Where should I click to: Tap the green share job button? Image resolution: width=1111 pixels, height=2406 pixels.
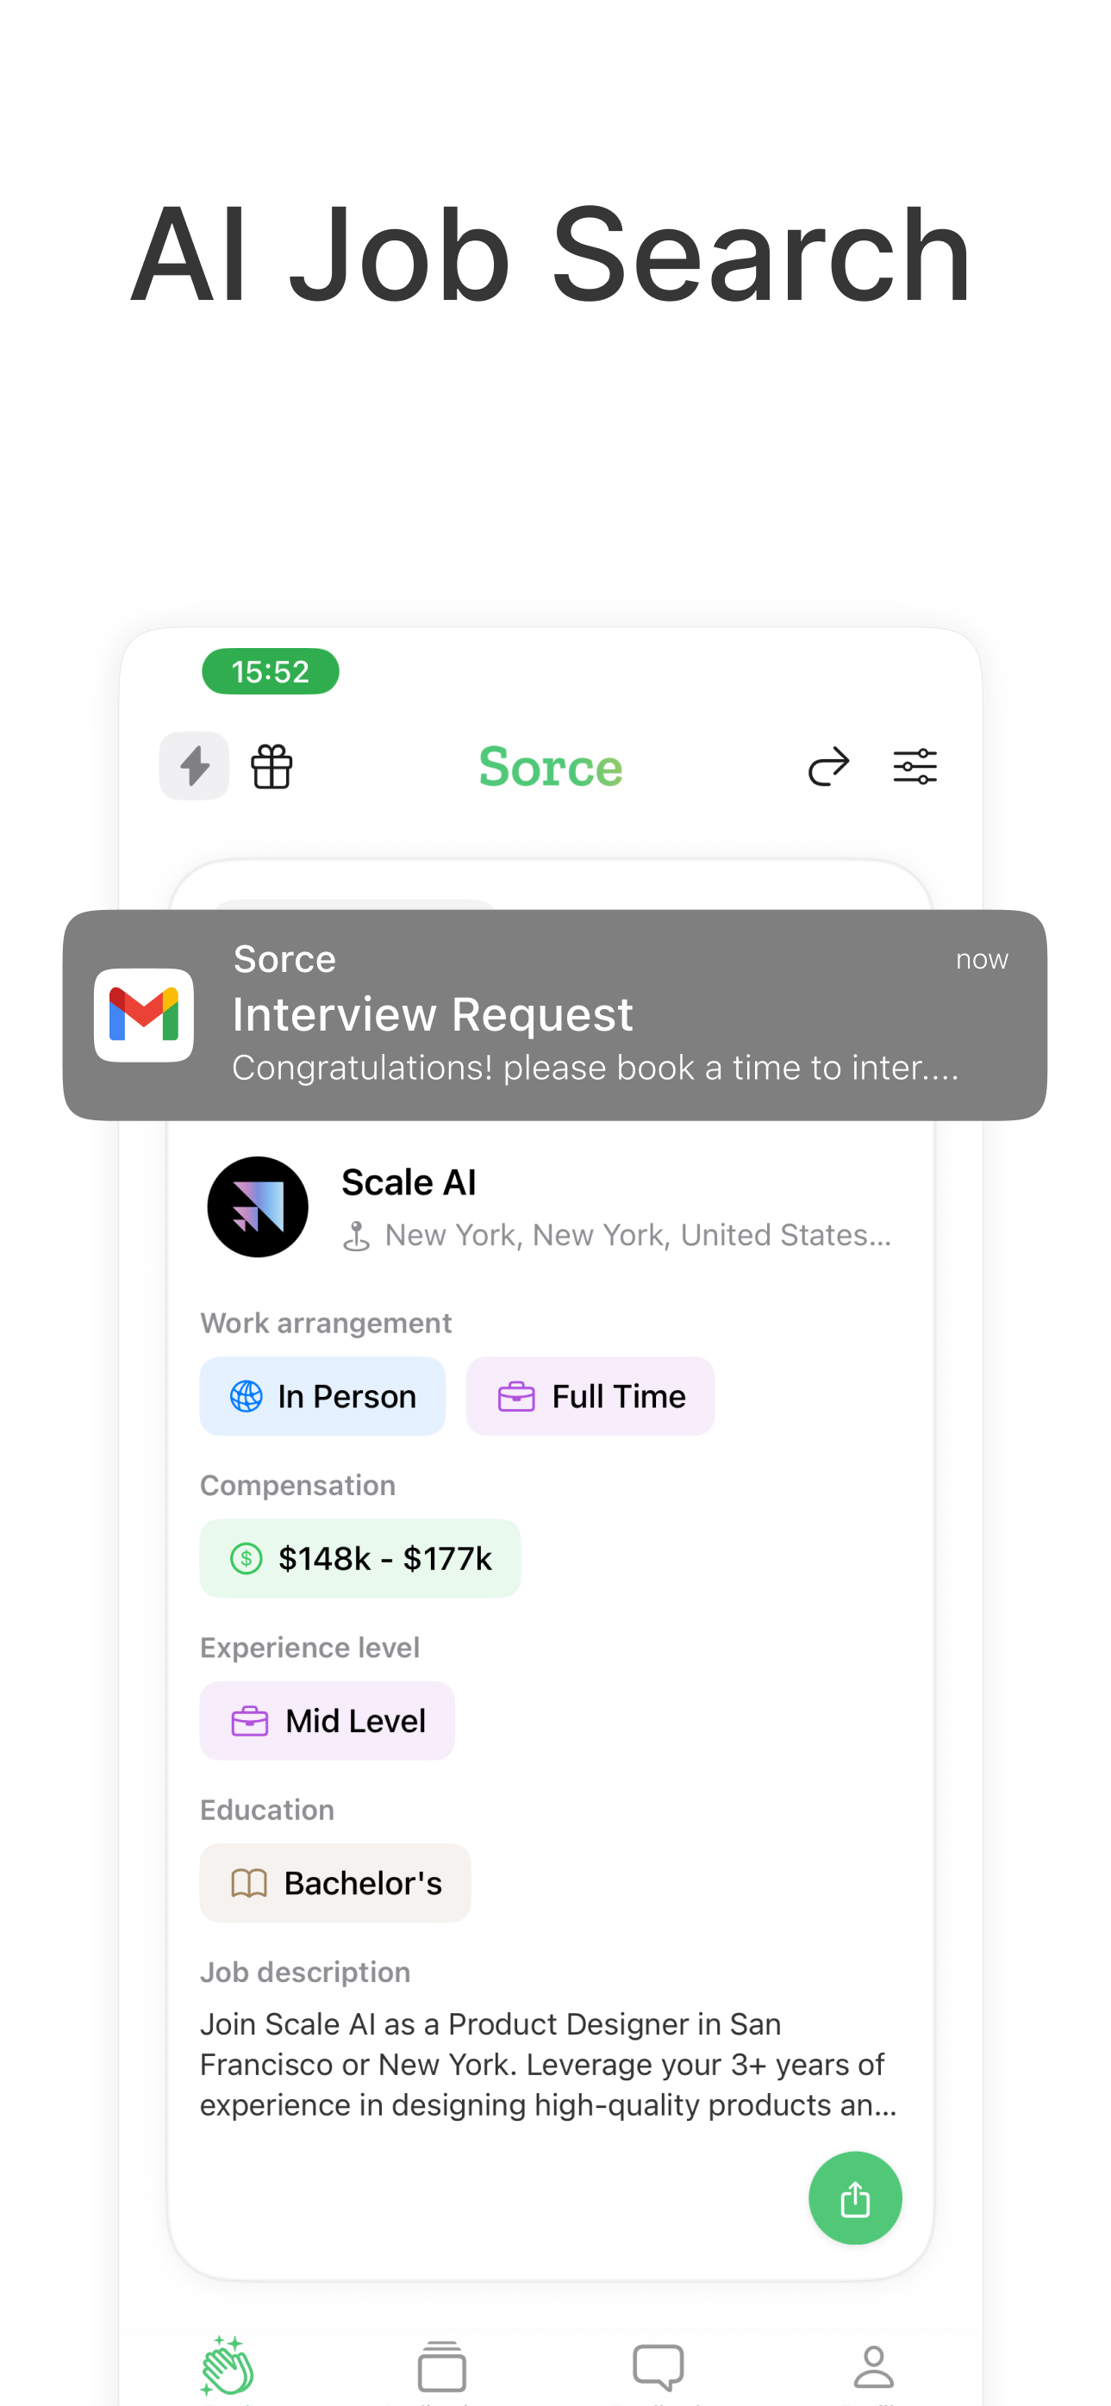(855, 2197)
